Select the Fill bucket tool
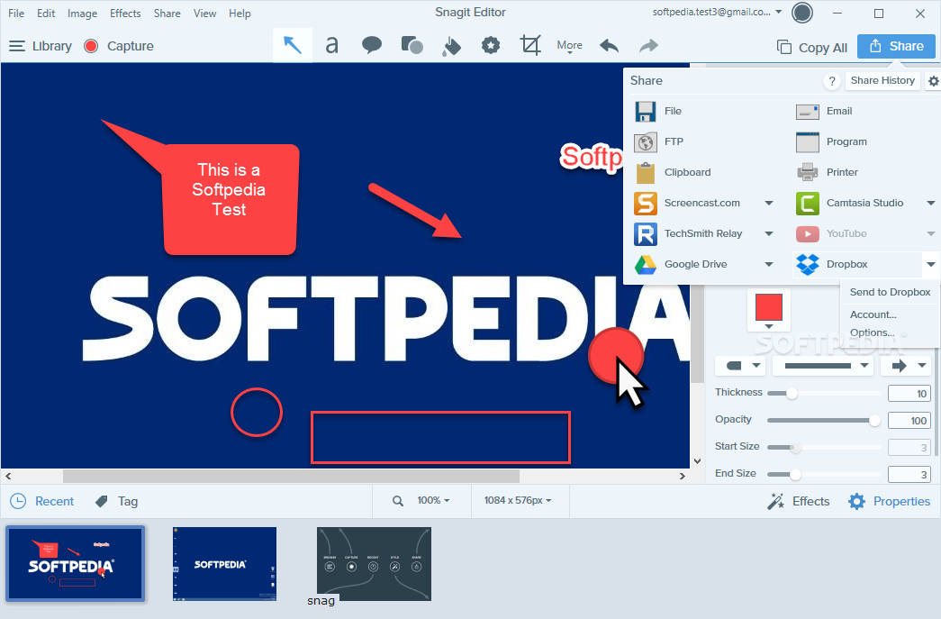The width and height of the screenshot is (941, 619). point(451,45)
